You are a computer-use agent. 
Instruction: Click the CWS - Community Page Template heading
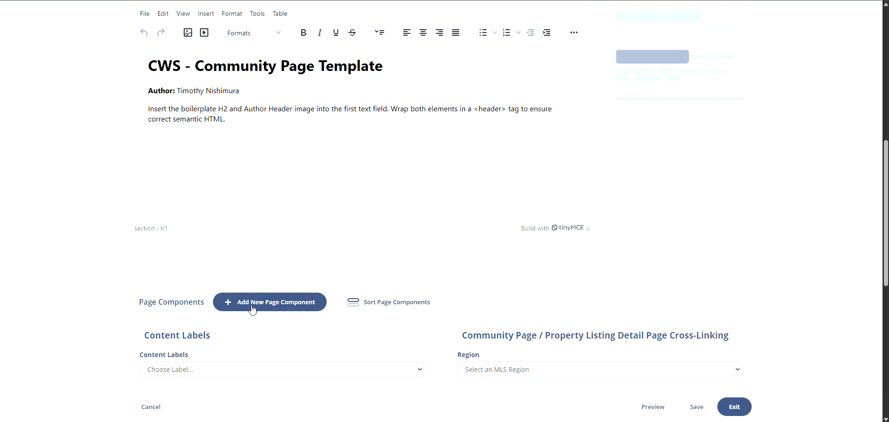tap(265, 66)
